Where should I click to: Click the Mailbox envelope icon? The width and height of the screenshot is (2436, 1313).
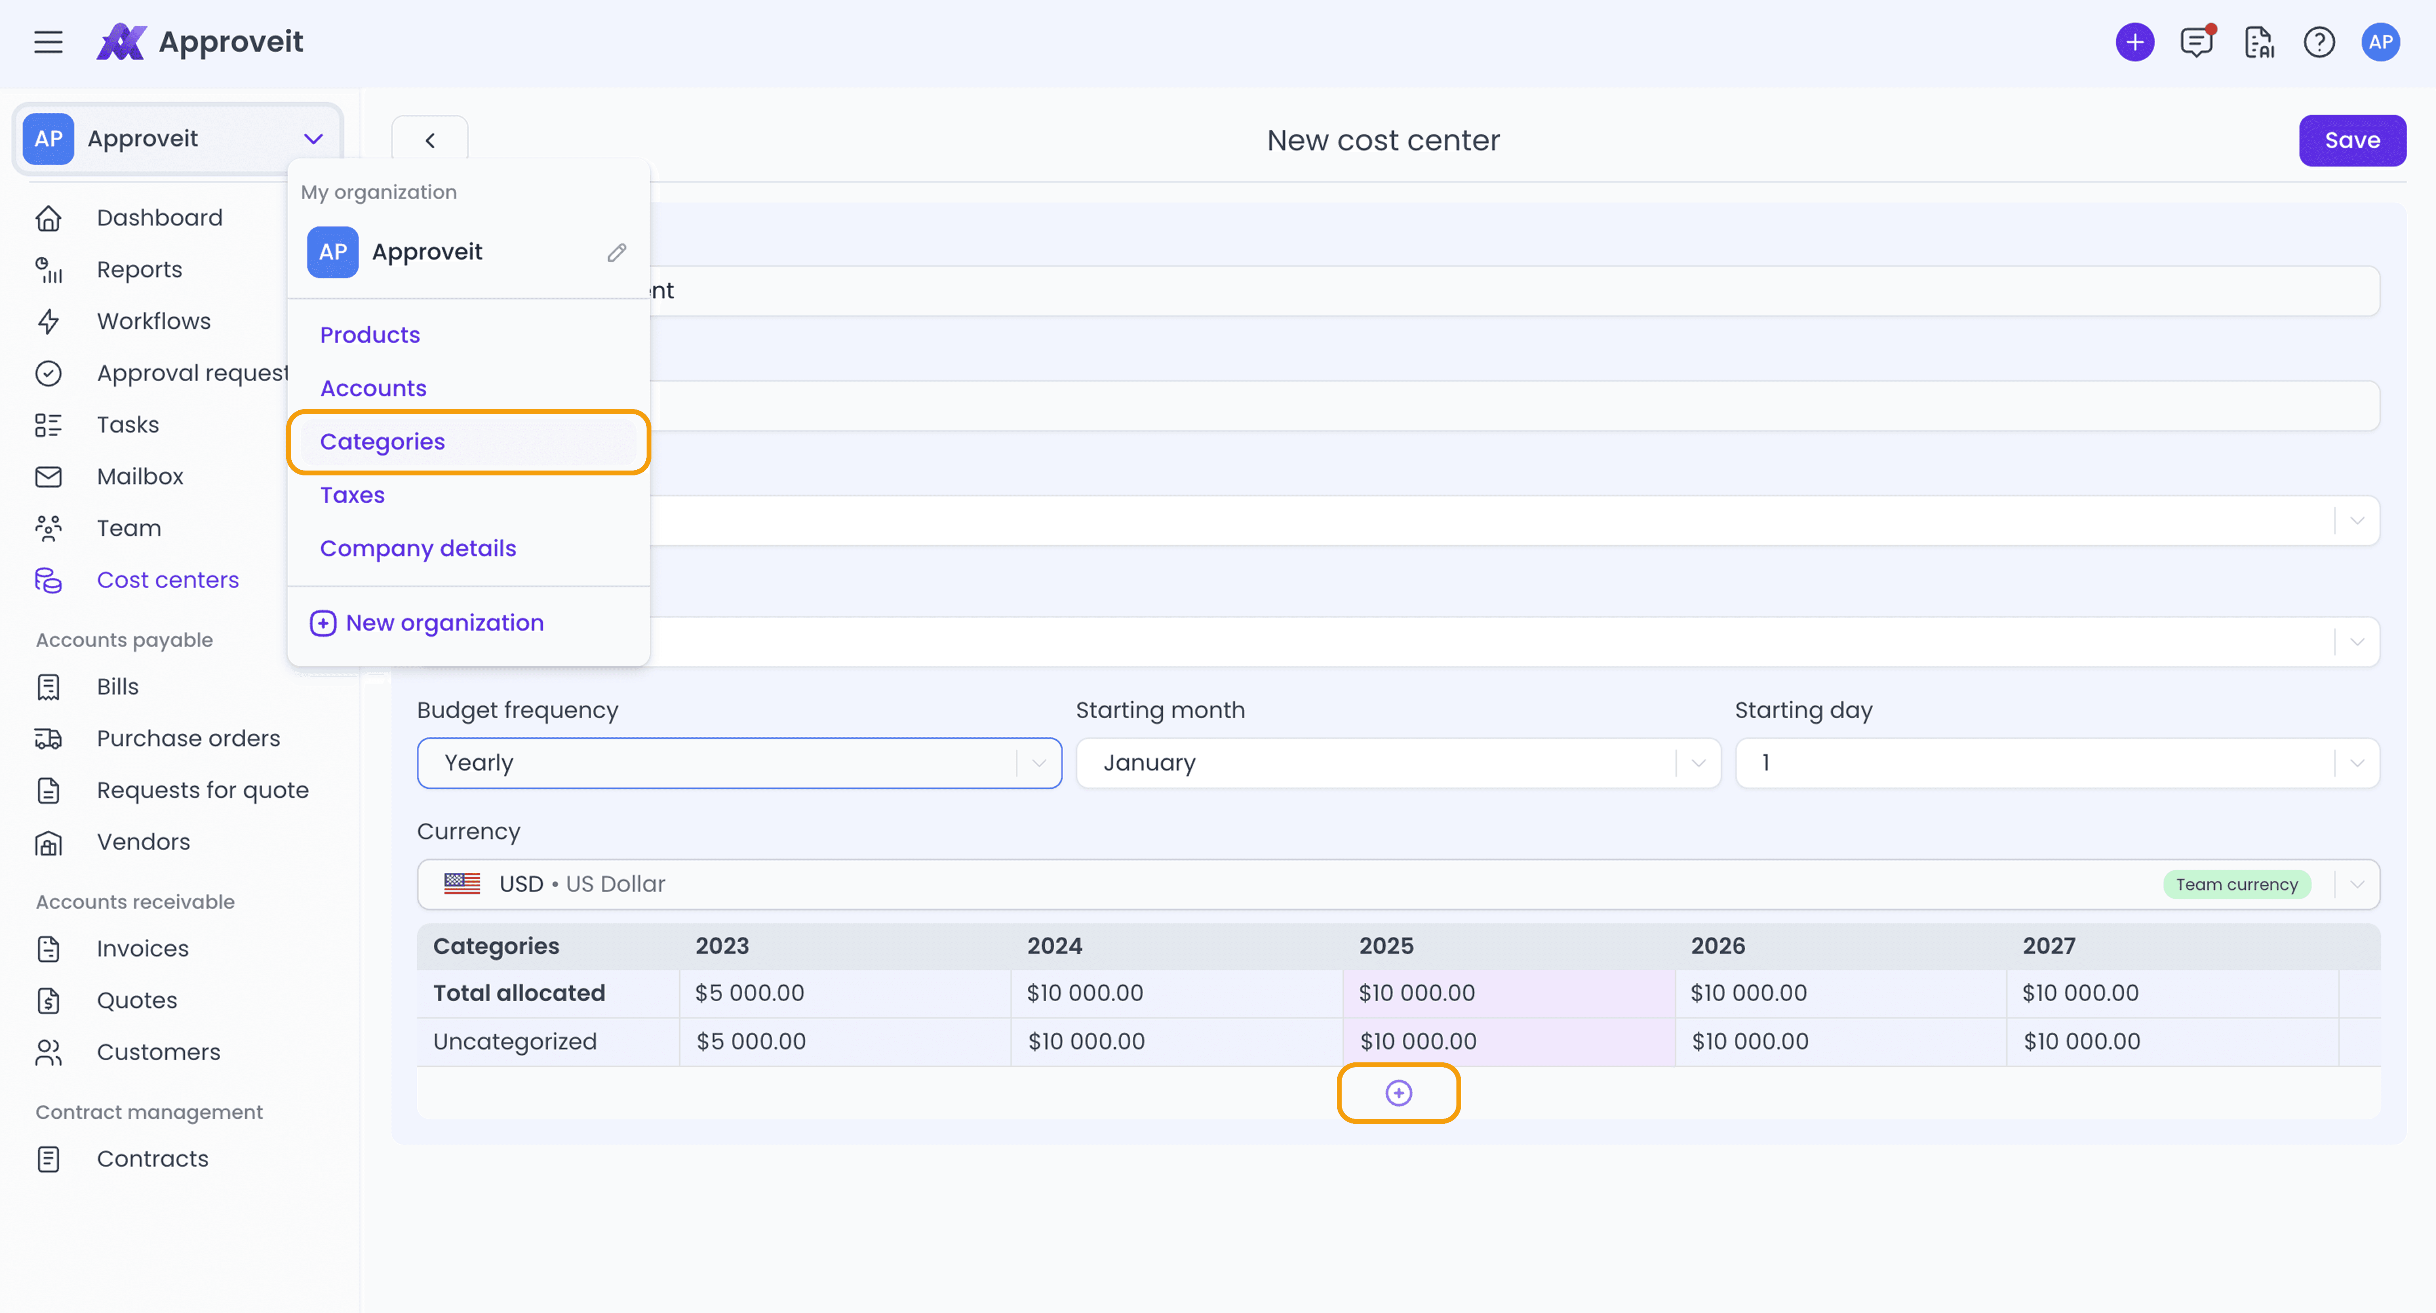[48, 477]
